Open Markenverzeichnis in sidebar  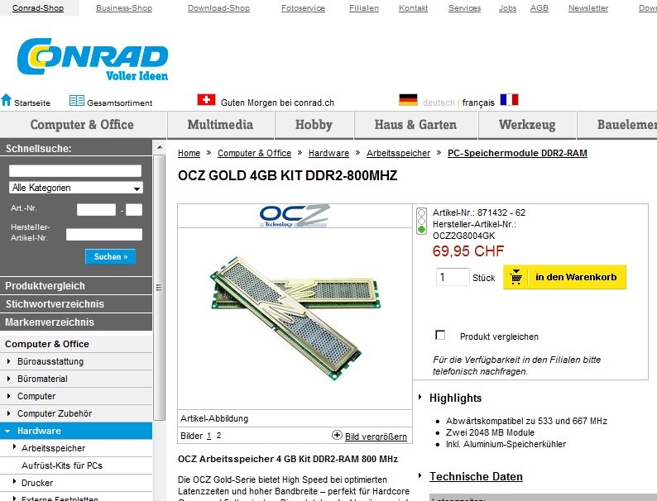pos(76,322)
